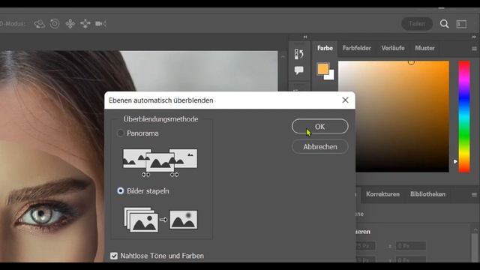The height and width of the screenshot is (270, 480).
Task: Open the Muster tab
Action: click(x=424, y=48)
